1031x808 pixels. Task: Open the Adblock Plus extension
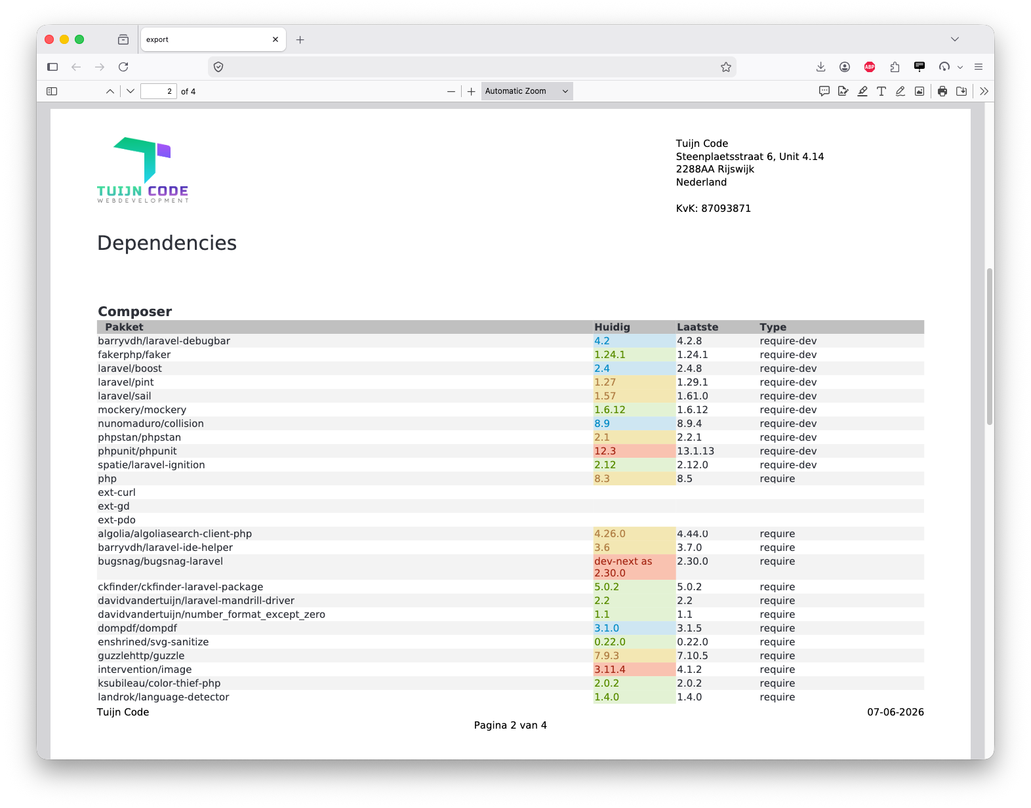[870, 67]
